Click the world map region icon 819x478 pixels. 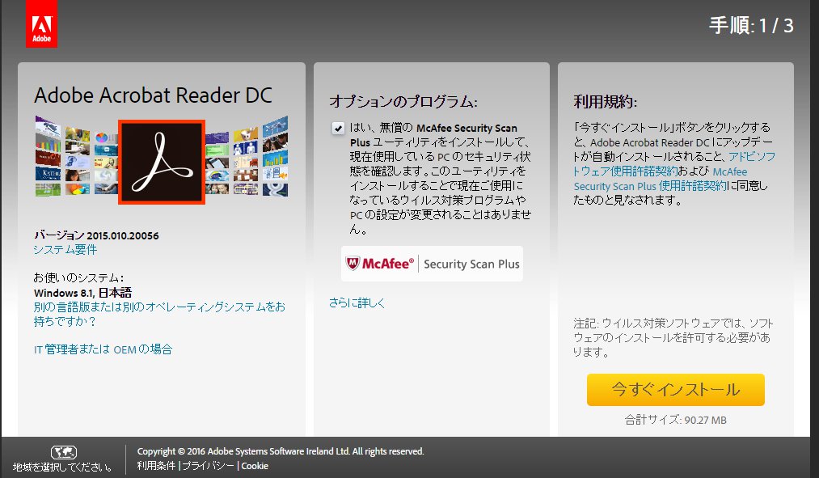pos(63,452)
